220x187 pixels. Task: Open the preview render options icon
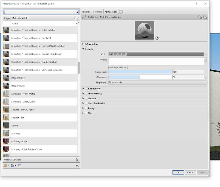[158, 38]
